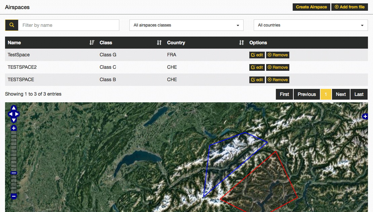373x212 pixels.
Task: Click the TestSpace name cell
Action: click(x=18, y=55)
